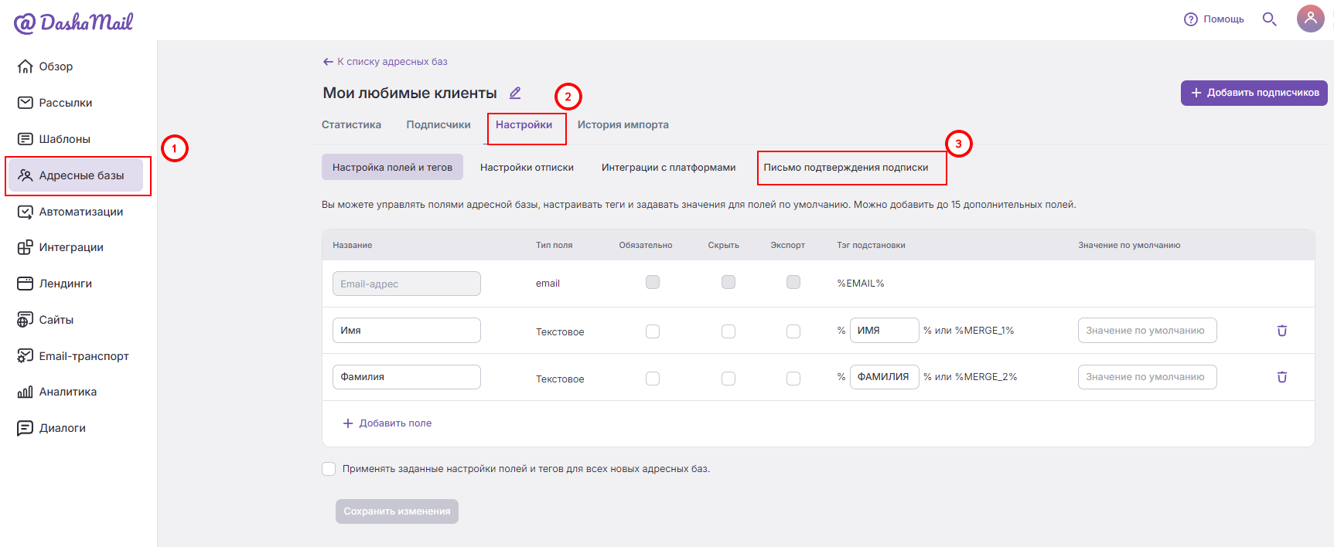Delete the Фамилия field with trash icon
Viewport: 1334px width, 547px height.
click(x=1281, y=377)
